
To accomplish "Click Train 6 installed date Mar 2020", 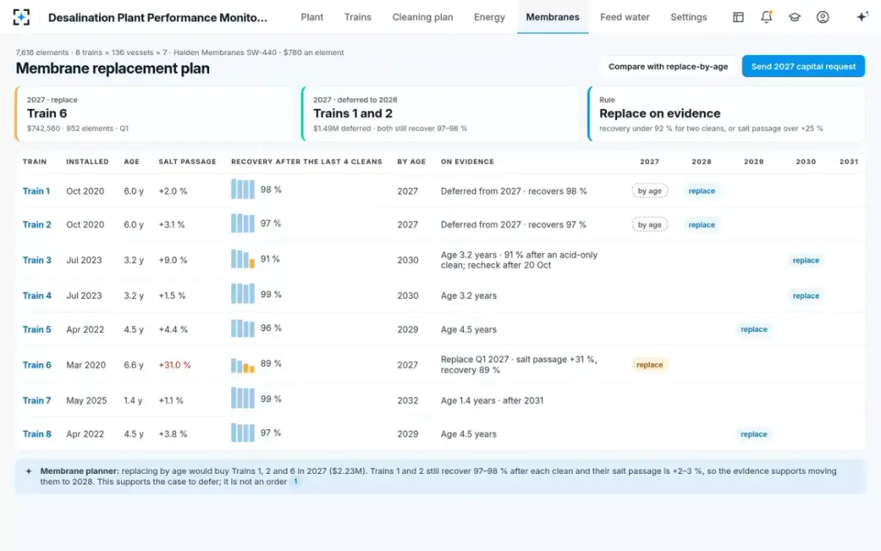I will 86,365.
